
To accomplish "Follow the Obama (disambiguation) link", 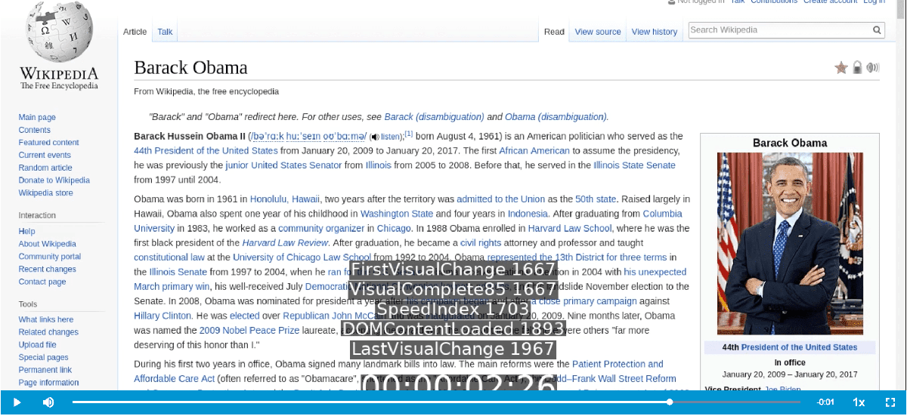I will tap(556, 117).
